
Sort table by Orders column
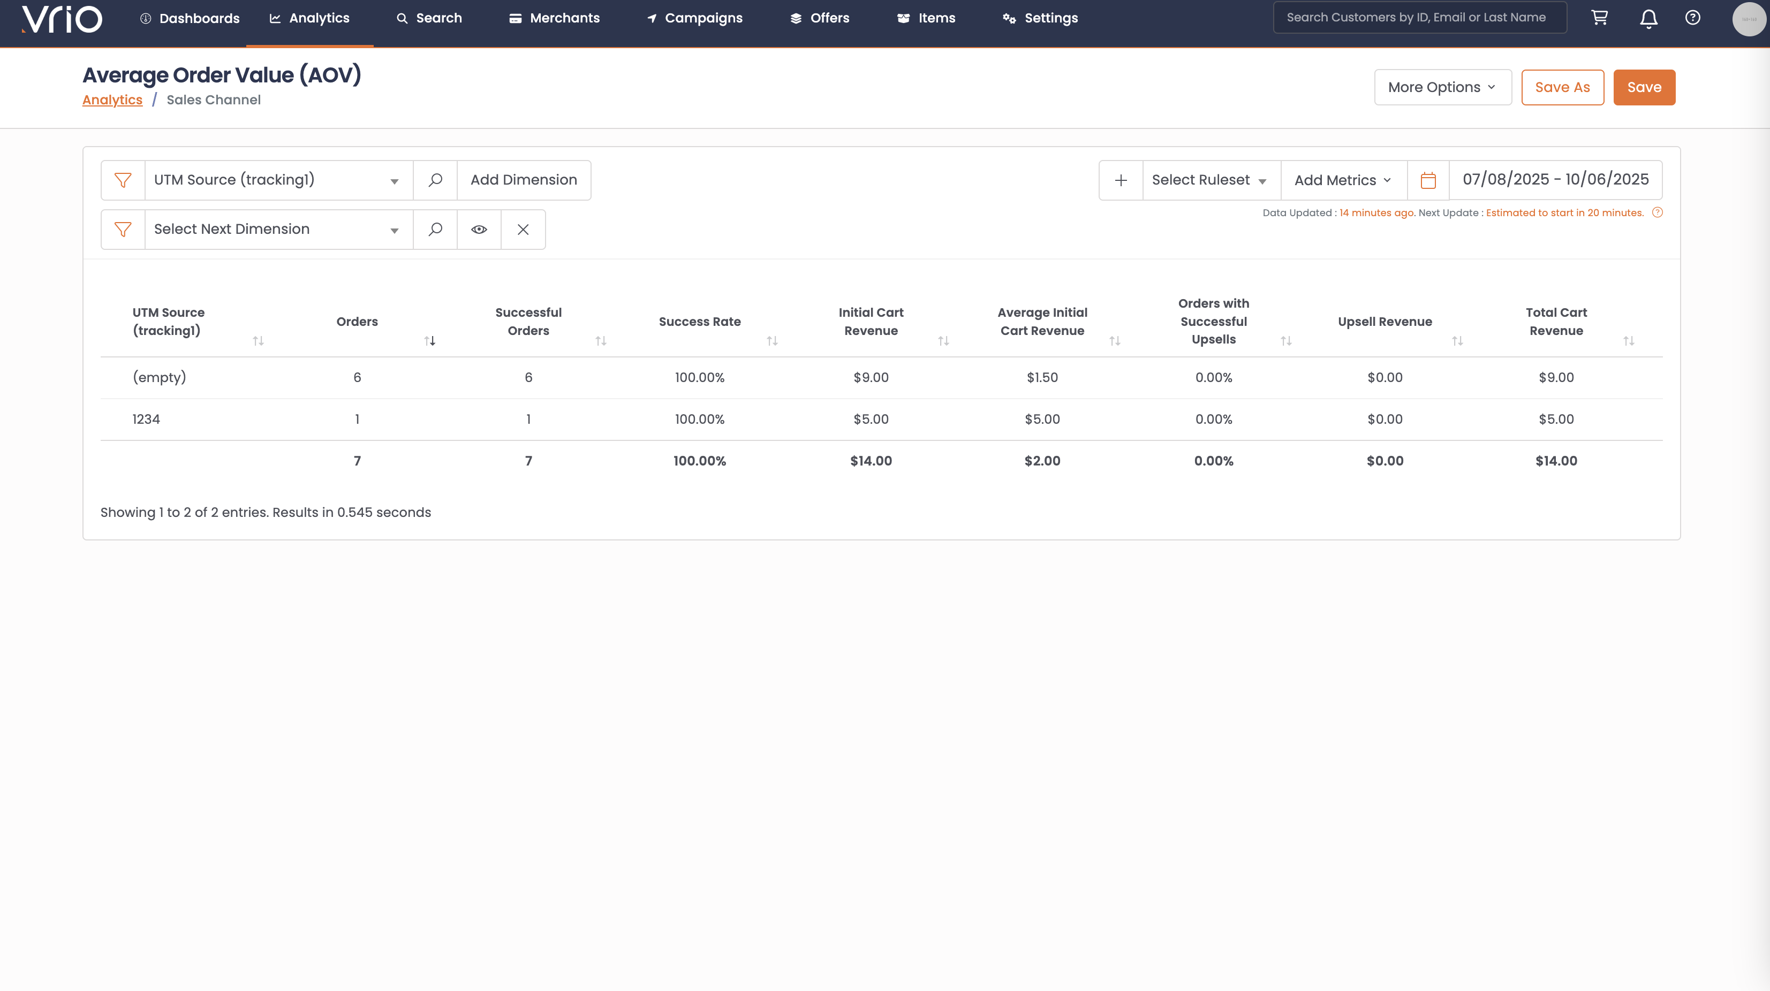[x=429, y=341]
